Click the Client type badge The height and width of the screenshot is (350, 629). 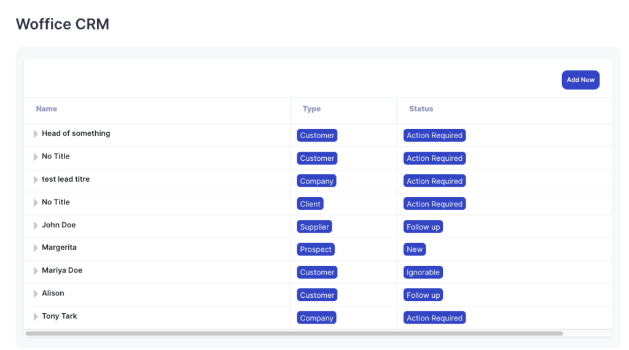pos(310,204)
